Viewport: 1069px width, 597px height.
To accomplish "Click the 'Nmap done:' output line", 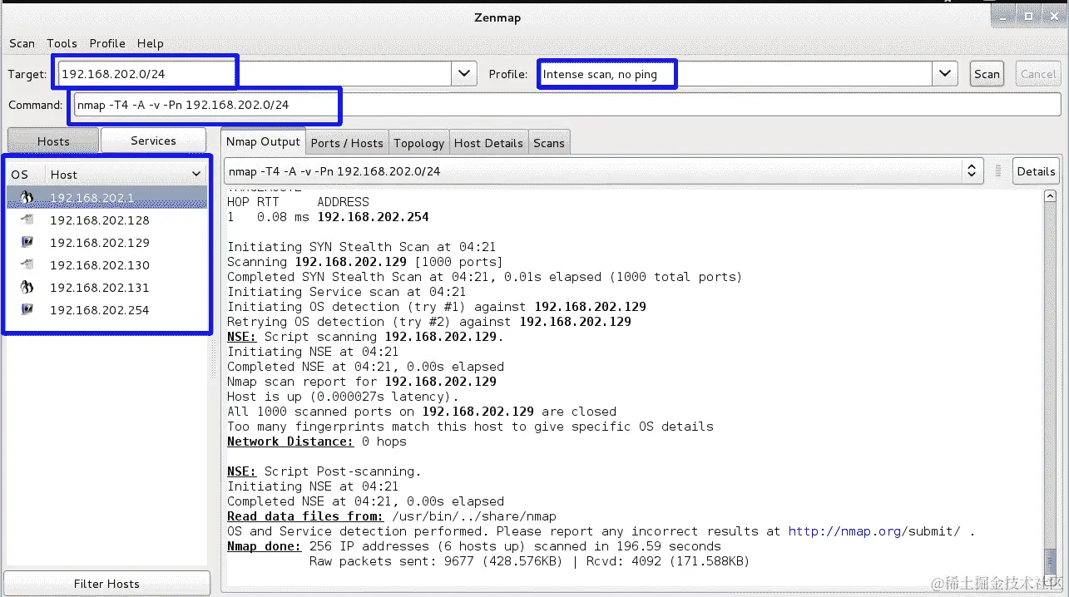I will point(474,546).
